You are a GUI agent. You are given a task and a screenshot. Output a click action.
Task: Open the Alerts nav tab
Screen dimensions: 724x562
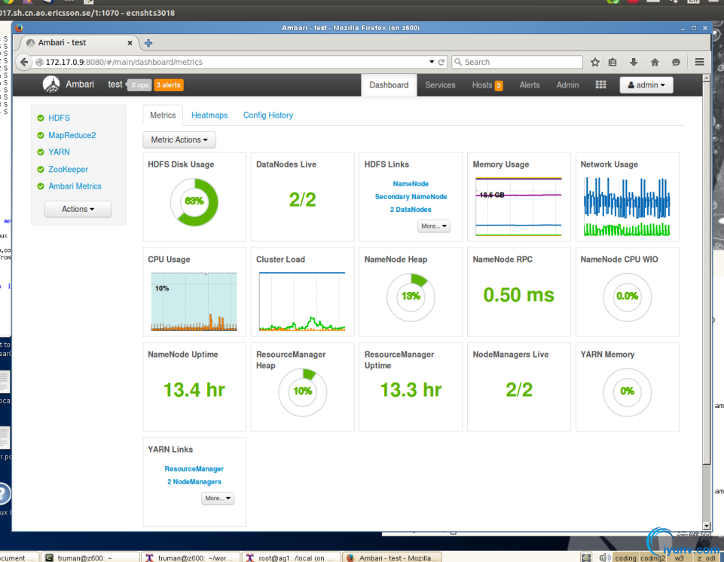(x=530, y=85)
